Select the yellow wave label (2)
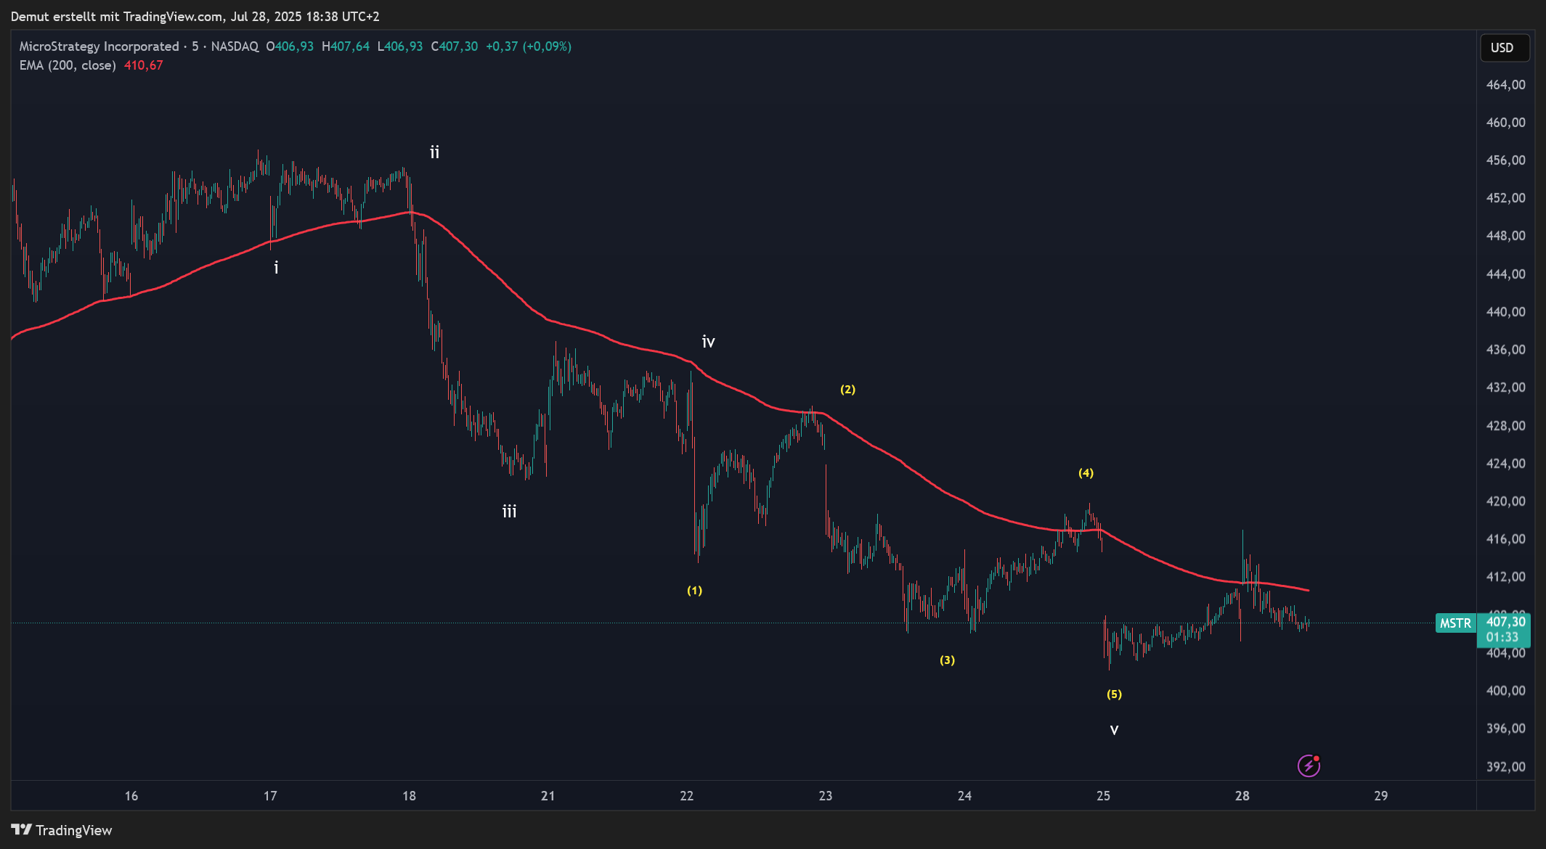 (847, 390)
